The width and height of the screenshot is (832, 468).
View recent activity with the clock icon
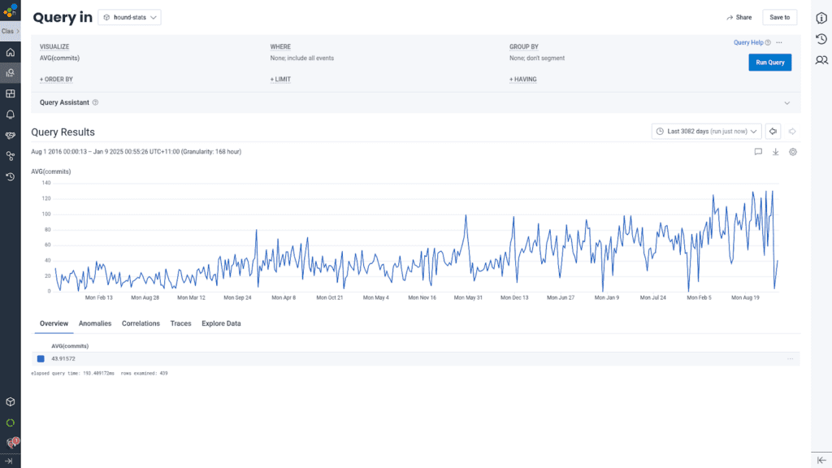coord(10,177)
